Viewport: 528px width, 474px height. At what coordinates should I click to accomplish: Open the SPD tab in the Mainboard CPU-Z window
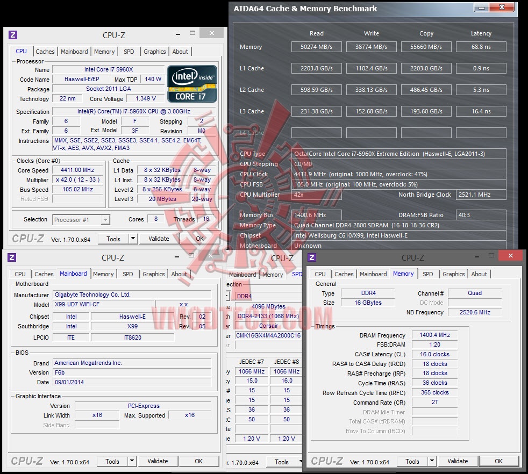[127, 274]
